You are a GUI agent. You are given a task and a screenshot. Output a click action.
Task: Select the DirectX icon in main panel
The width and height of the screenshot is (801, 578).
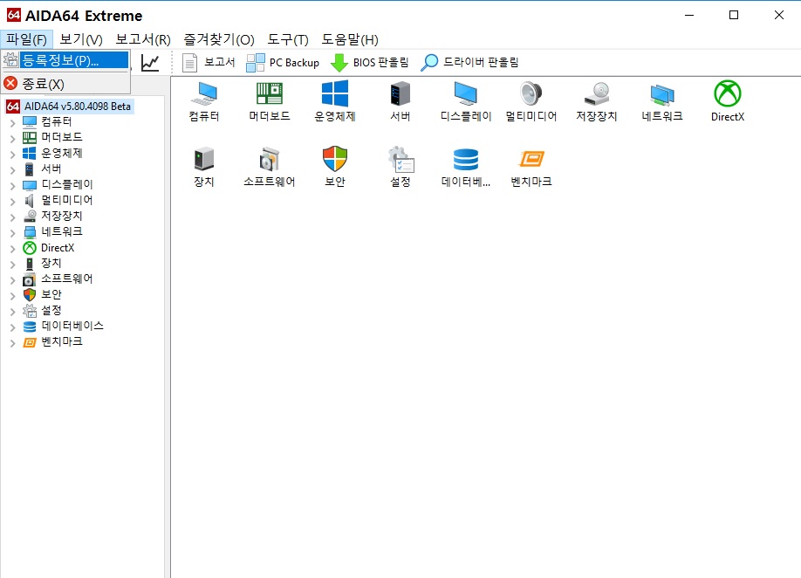pyautogui.click(x=727, y=99)
